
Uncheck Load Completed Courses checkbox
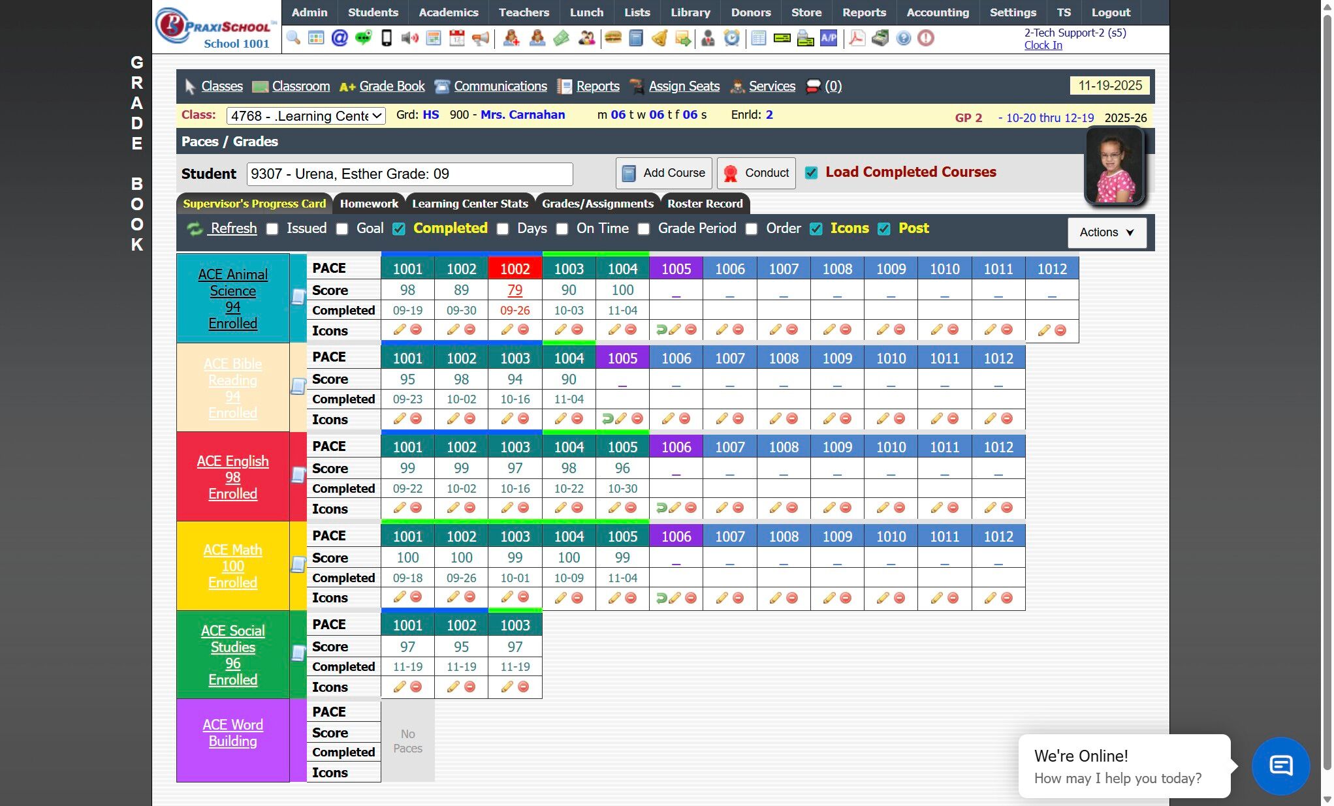pos(811,173)
